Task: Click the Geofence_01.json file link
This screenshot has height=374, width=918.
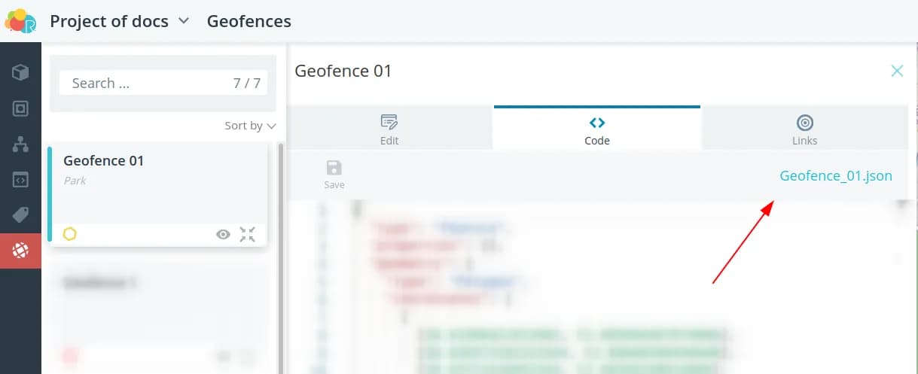Action: pyautogui.click(x=836, y=176)
